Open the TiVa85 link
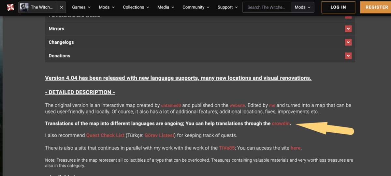Viewport: 391px width, 176px height. pos(227,148)
